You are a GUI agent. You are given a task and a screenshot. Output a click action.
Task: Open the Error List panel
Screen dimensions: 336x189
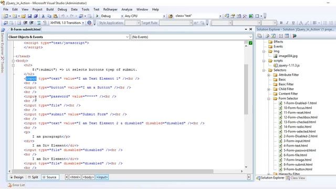[x=16, y=185]
